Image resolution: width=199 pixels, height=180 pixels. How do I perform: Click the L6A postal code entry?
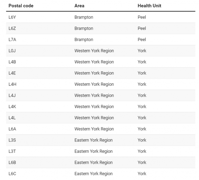[x=12, y=129]
